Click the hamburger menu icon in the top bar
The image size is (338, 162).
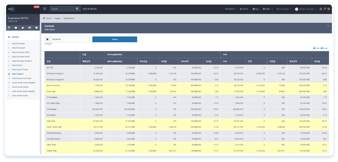(45, 9)
